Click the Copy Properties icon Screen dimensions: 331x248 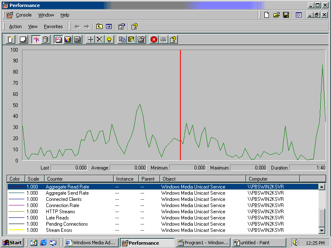coord(122,39)
